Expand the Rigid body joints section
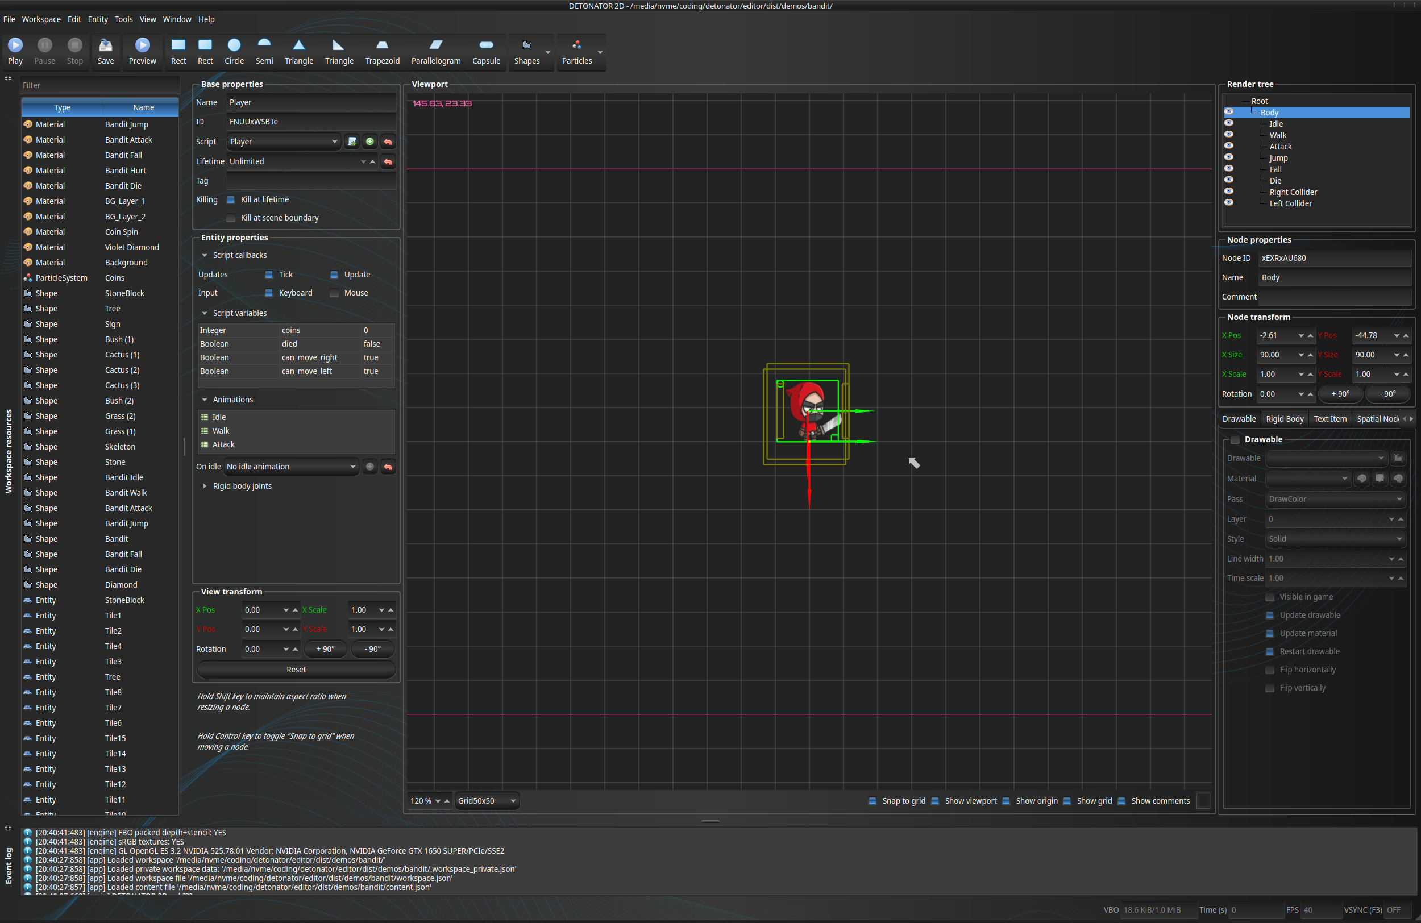 click(203, 485)
